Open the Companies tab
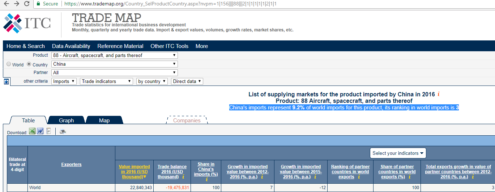The width and height of the screenshot is (495, 192). (x=187, y=120)
